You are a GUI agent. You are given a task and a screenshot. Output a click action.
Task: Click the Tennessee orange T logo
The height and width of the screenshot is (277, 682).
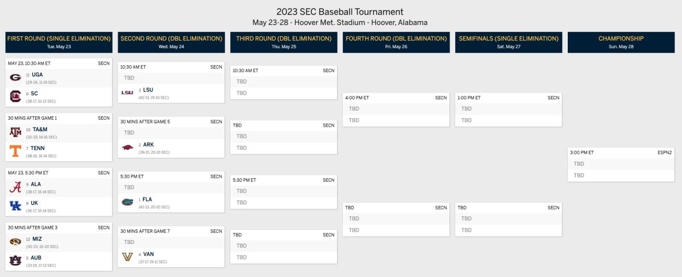[15, 151]
